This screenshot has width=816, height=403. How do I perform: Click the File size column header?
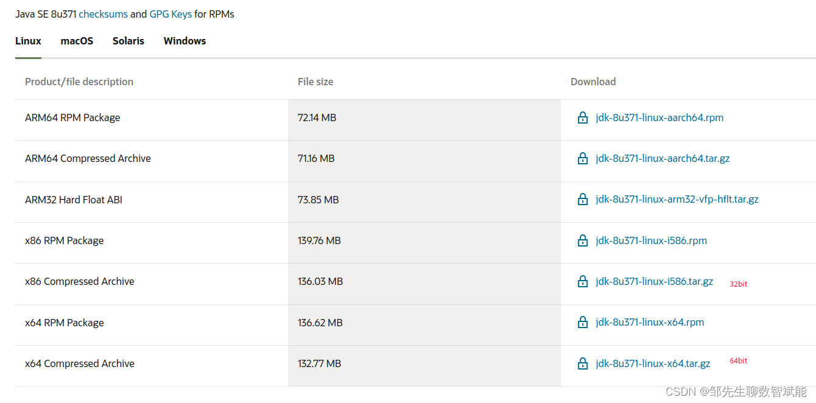click(x=315, y=82)
